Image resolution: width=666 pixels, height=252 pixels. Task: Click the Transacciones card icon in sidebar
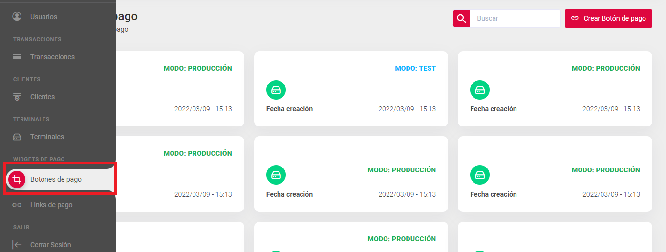(17, 57)
